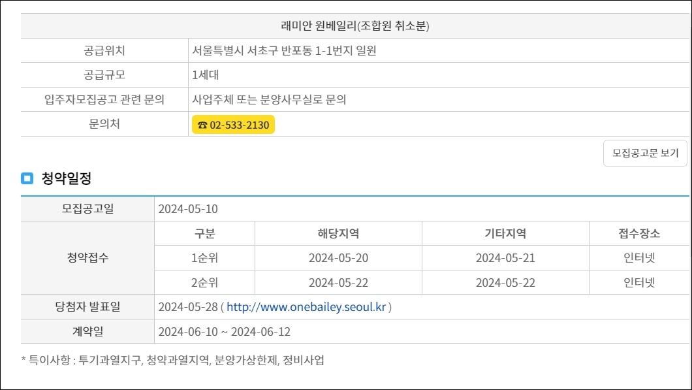Select the date 2024-05-21
The width and height of the screenshot is (692, 390).
point(506,258)
